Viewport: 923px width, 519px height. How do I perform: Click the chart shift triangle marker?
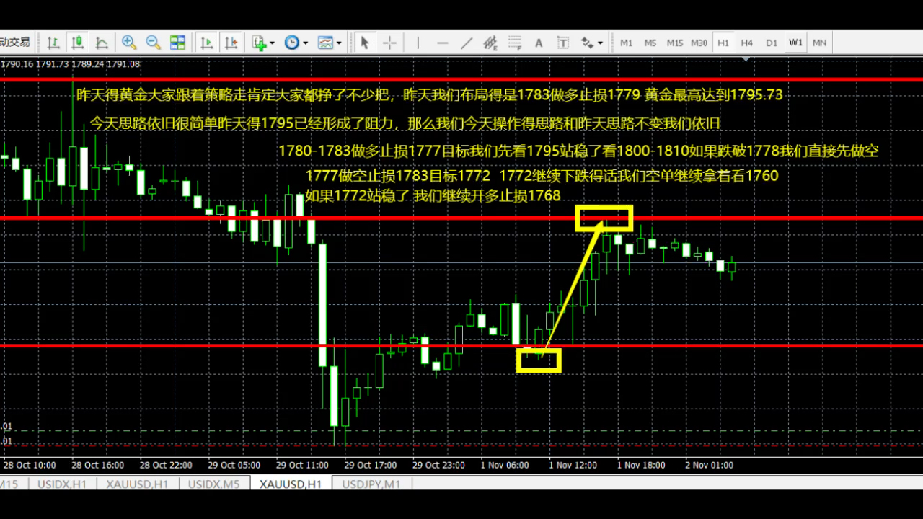coord(747,61)
